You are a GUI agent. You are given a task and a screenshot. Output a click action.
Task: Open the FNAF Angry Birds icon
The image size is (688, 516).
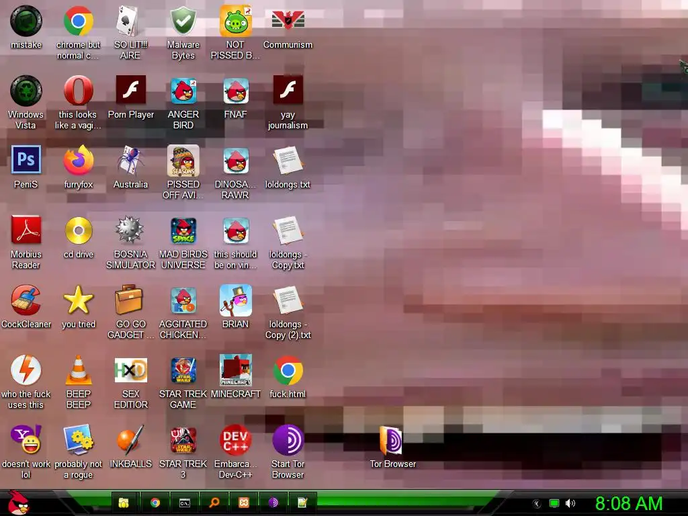(235, 91)
